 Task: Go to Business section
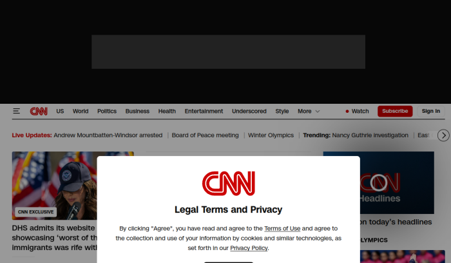(x=137, y=111)
